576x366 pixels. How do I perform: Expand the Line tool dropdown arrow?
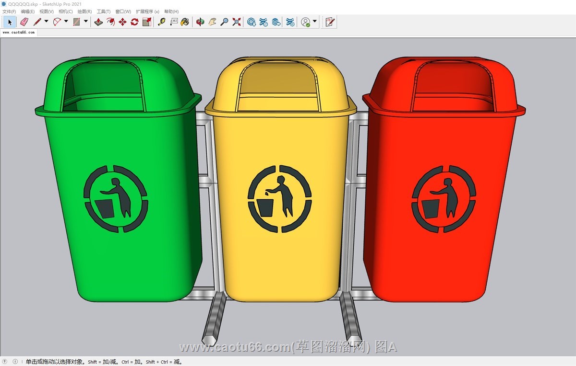tap(46, 21)
